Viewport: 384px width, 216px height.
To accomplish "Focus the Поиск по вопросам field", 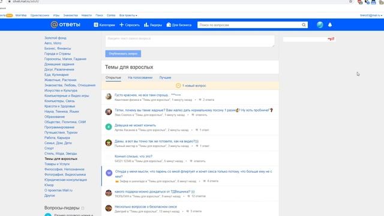I will [250, 25].
